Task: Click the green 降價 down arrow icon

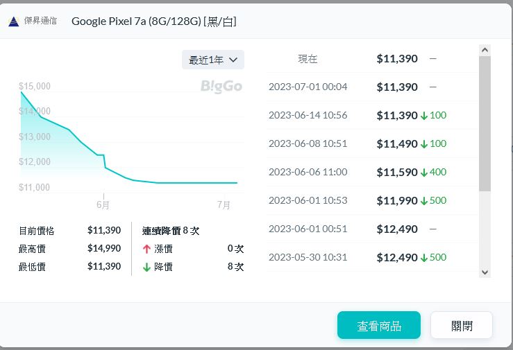Action: pos(146,267)
